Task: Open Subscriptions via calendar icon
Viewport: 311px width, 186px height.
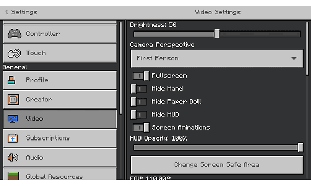Action: tap(12, 138)
